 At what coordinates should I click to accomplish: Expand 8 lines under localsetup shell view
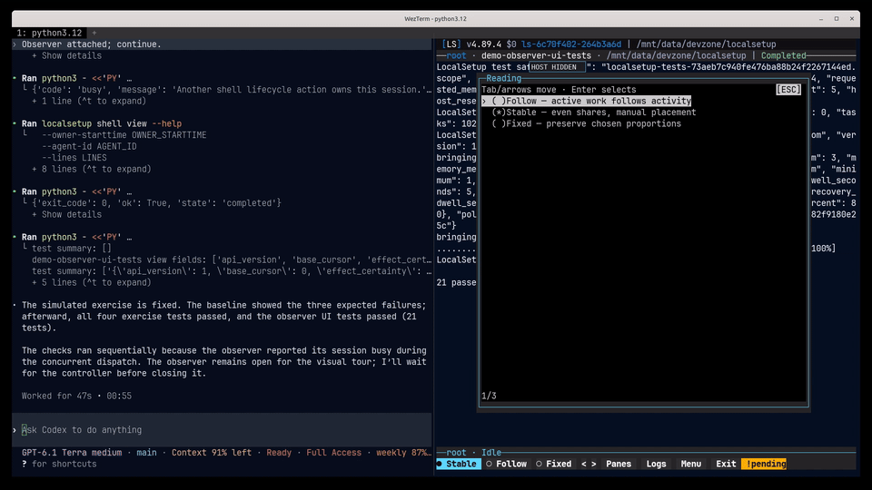point(91,170)
